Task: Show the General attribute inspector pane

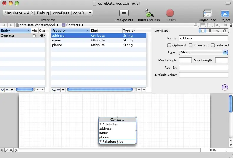Action: 202,31
